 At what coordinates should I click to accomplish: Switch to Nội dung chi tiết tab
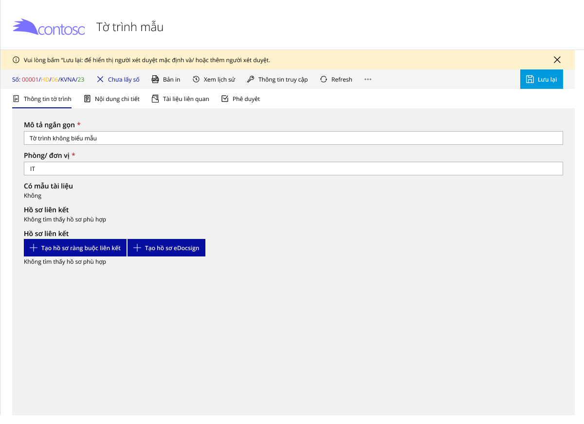111,99
